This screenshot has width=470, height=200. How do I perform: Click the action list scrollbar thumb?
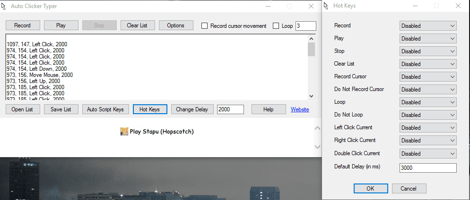coord(312,50)
